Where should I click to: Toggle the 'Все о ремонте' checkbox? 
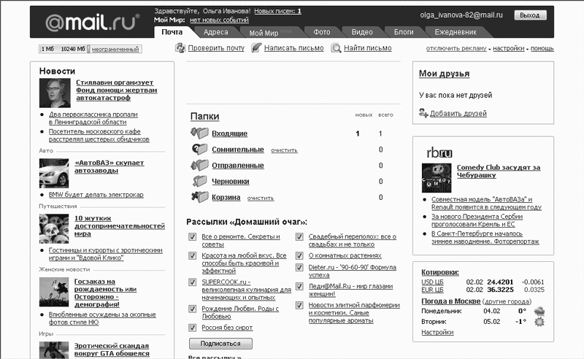tap(192, 236)
